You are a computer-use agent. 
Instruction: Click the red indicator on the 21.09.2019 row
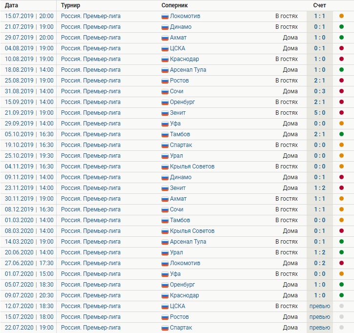tap(341, 113)
